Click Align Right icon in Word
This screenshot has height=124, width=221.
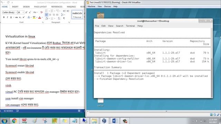click(x=54, y=15)
